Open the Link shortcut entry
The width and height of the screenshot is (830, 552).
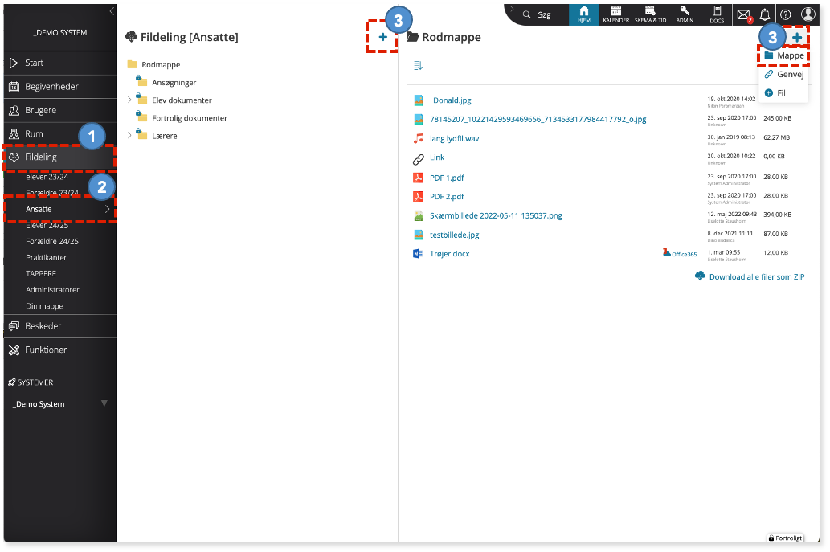click(x=437, y=157)
